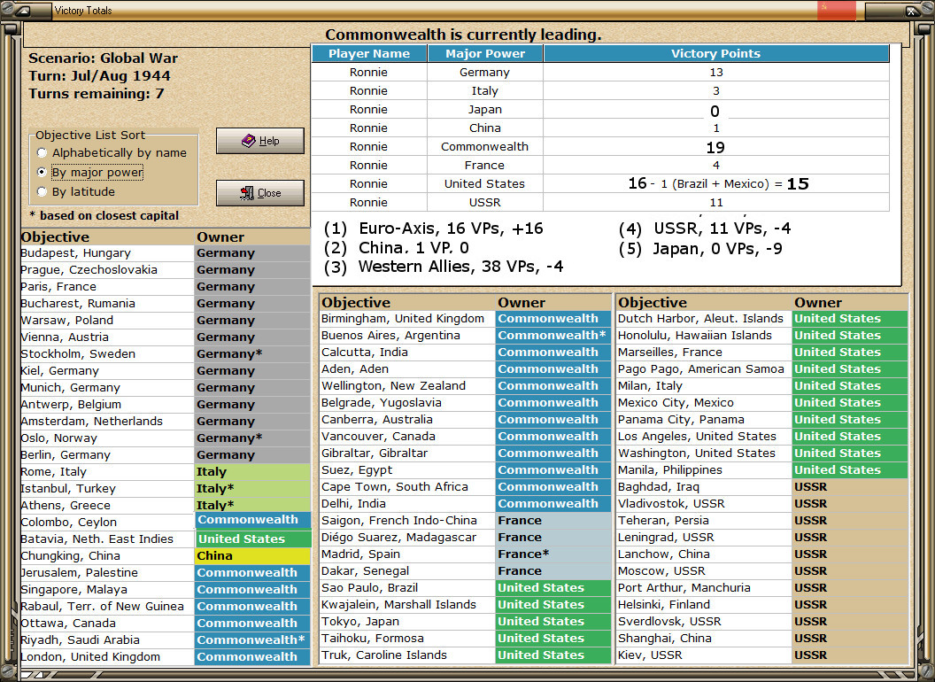Click the Budapest, Hungary objective
The height and width of the screenshot is (682, 935).
click(76, 253)
